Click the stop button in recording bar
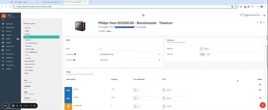 point(13,106)
